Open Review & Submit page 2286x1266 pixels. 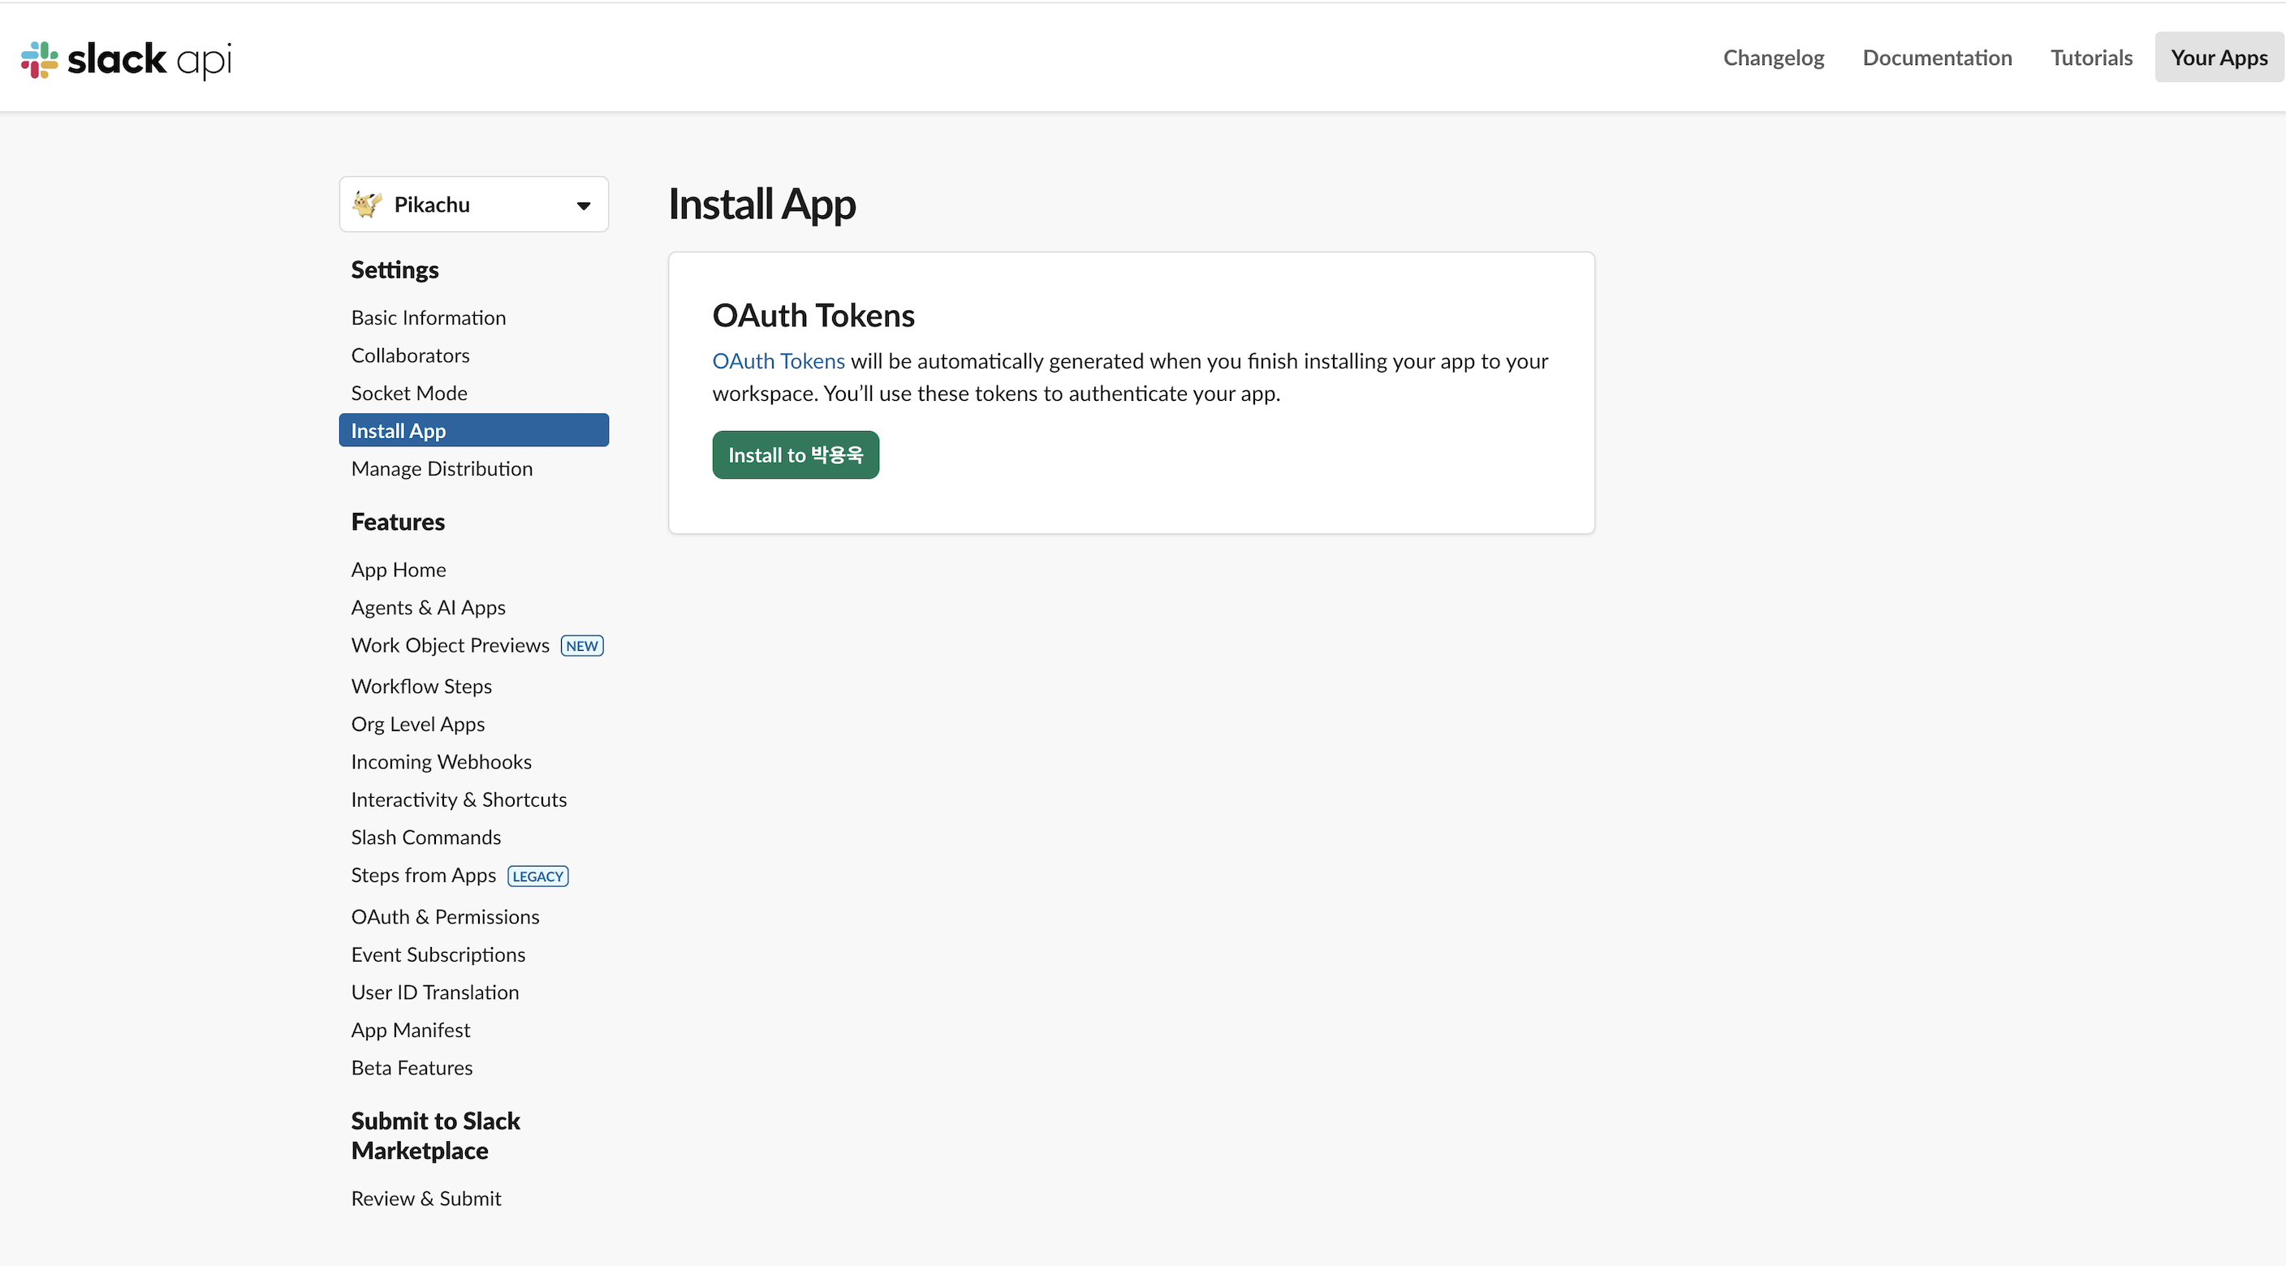(426, 1199)
